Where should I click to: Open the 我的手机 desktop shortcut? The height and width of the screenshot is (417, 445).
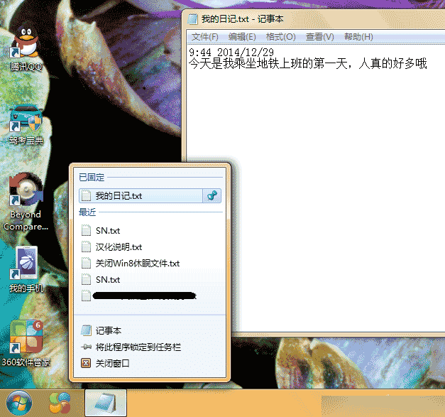click(26, 269)
